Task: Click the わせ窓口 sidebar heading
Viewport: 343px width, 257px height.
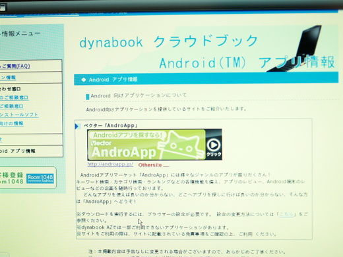Action: click(x=11, y=89)
